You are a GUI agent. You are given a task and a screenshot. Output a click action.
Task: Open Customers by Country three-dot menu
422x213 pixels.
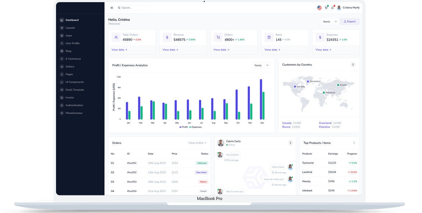[x=353, y=65]
